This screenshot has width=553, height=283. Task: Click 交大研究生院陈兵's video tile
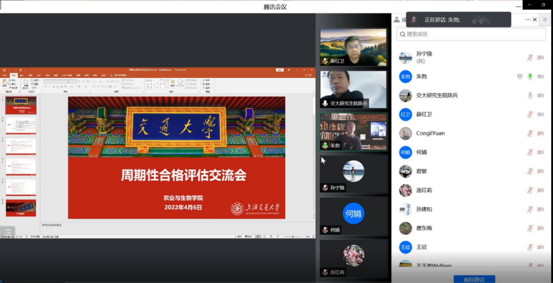click(353, 89)
